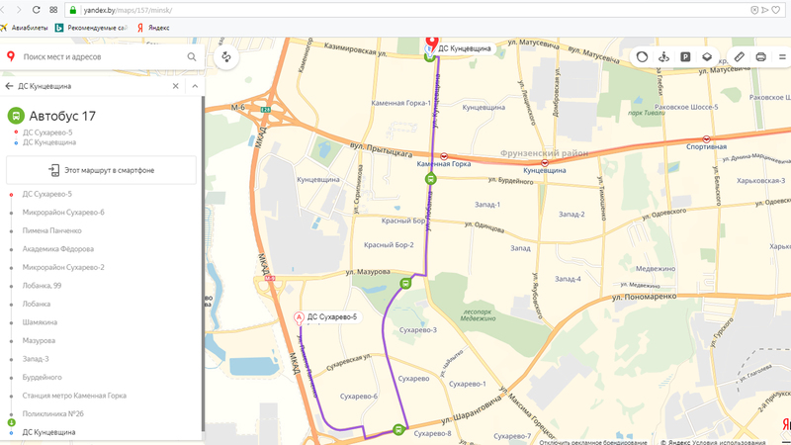Image resolution: width=791 pixels, height=445 pixels.
Task: Open the ruler distance measurement tool
Action: click(739, 57)
